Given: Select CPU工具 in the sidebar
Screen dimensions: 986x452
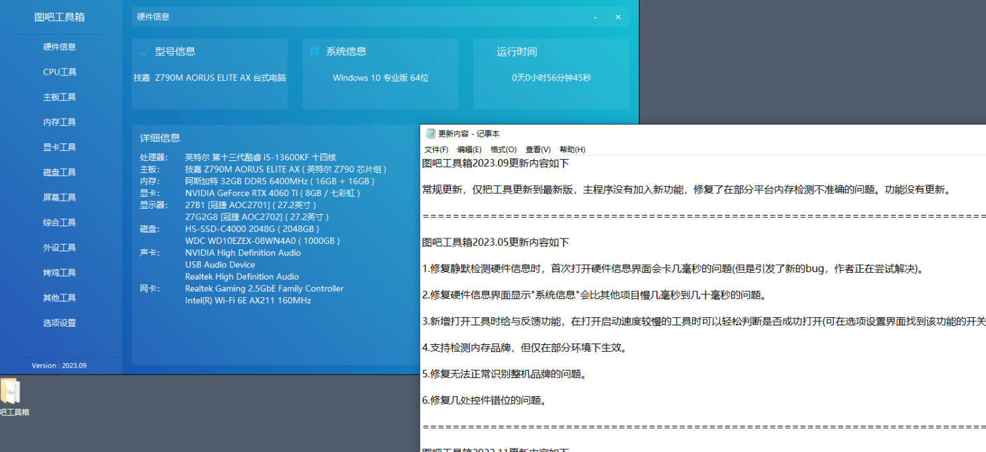Looking at the screenshot, I should (59, 72).
